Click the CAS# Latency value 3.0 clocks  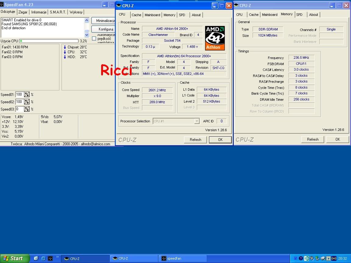[x=301, y=69]
